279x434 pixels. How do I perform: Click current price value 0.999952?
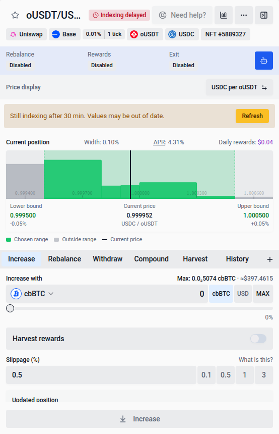click(139, 215)
